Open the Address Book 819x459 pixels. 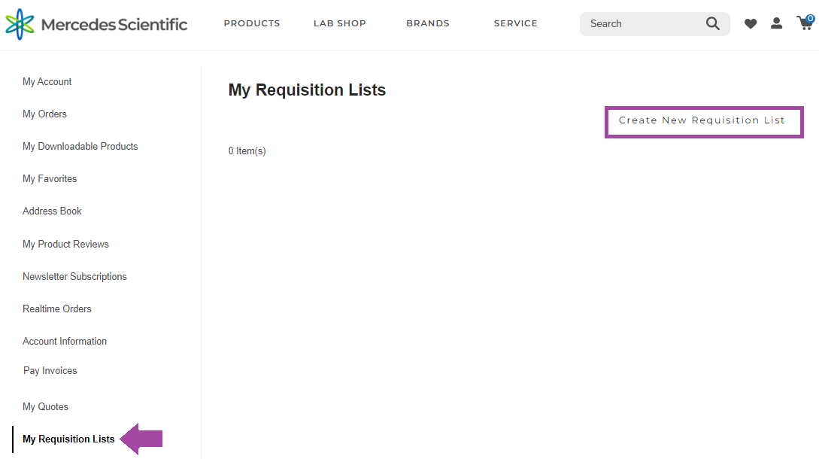point(52,211)
